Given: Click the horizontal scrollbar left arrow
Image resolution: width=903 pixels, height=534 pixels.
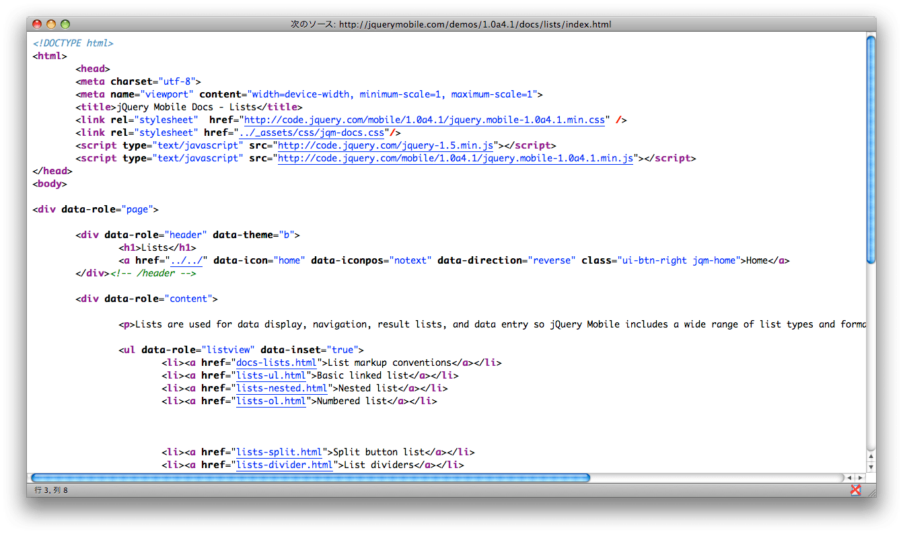Looking at the screenshot, I should click(x=849, y=478).
